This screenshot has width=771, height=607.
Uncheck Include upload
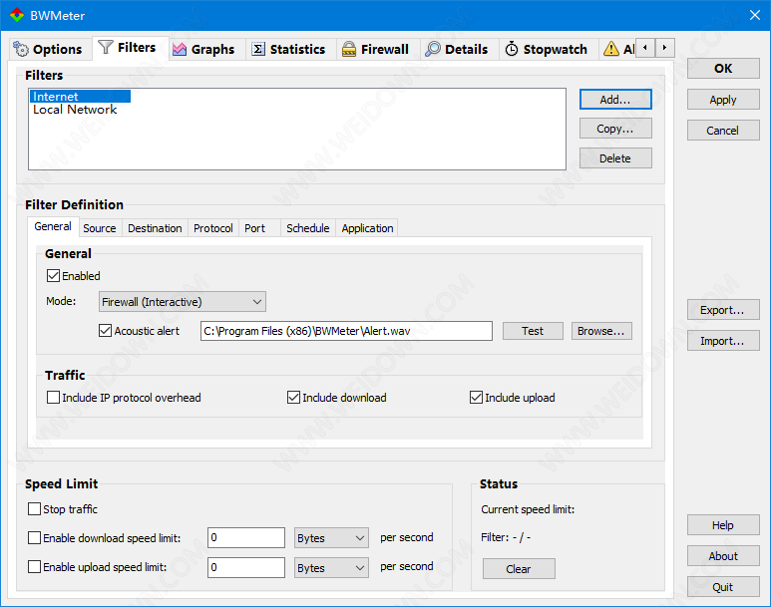tap(476, 397)
